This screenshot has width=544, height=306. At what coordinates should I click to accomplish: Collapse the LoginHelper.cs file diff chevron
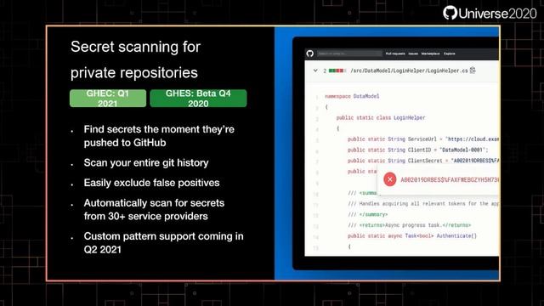(315, 71)
